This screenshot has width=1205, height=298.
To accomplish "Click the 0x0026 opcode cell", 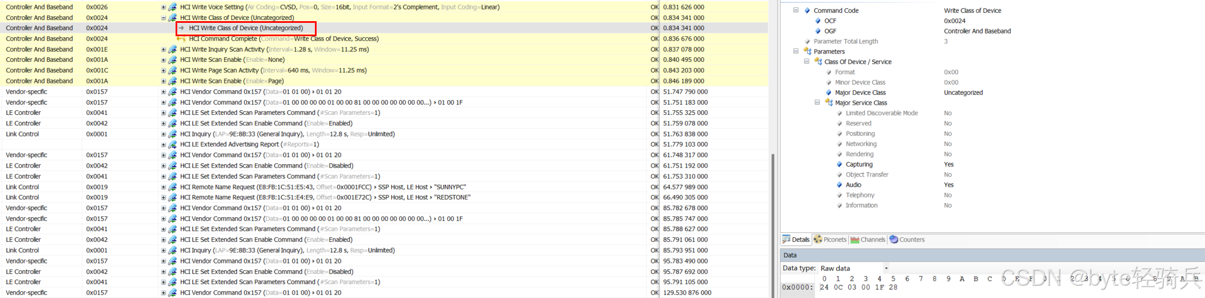I will pos(97,7).
